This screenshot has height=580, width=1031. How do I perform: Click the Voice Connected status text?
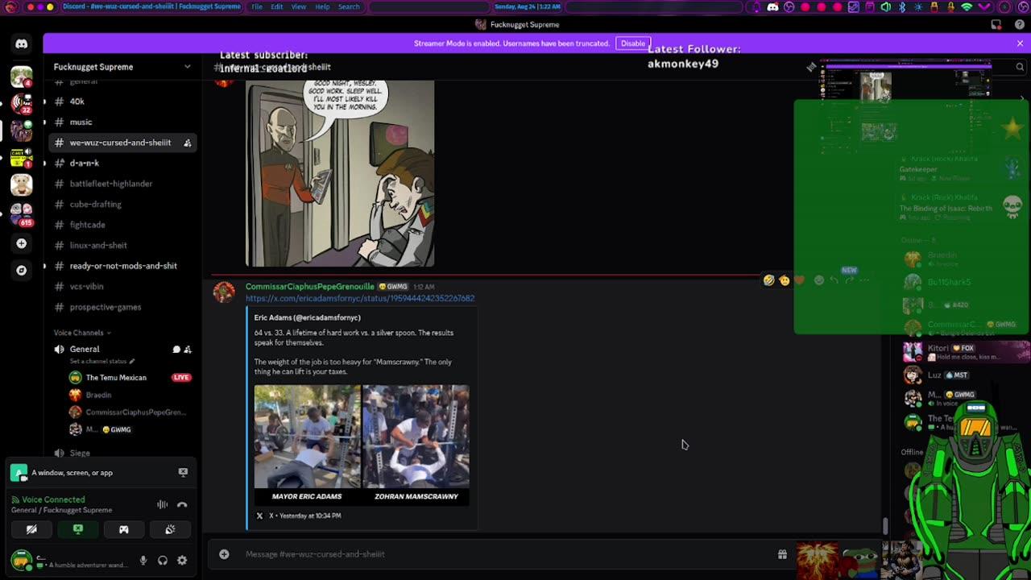53,500
